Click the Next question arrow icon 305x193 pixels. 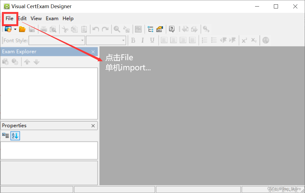pos(194,29)
